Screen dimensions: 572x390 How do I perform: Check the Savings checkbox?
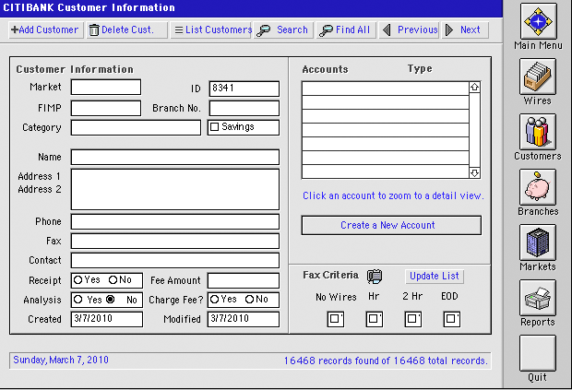pos(214,127)
